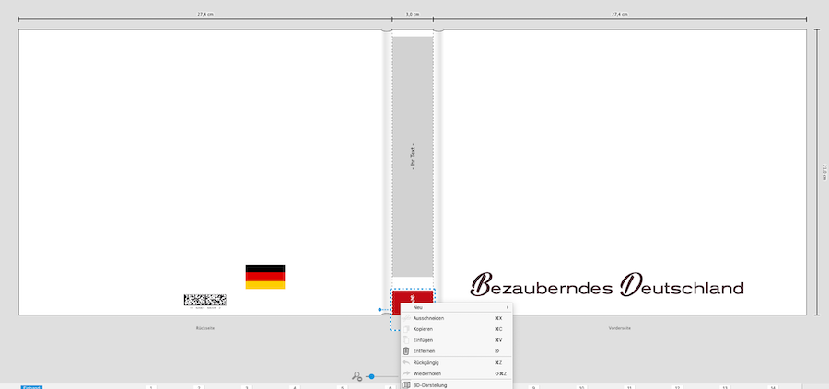This screenshot has width=829, height=389.
Task: Open 3D-Darstellung from the context menu
Action: (457, 385)
